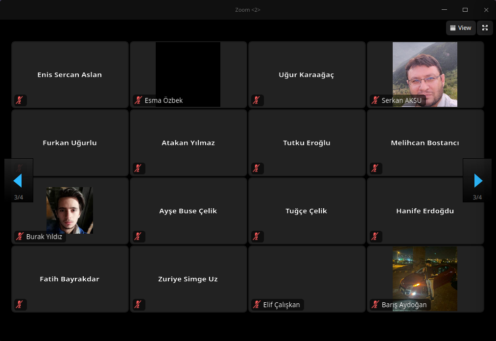Click muted mic icon beside Elif Çalışkan
The width and height of the screenshot is (496, 341).
pyautogui.click(x=257, y=305)
